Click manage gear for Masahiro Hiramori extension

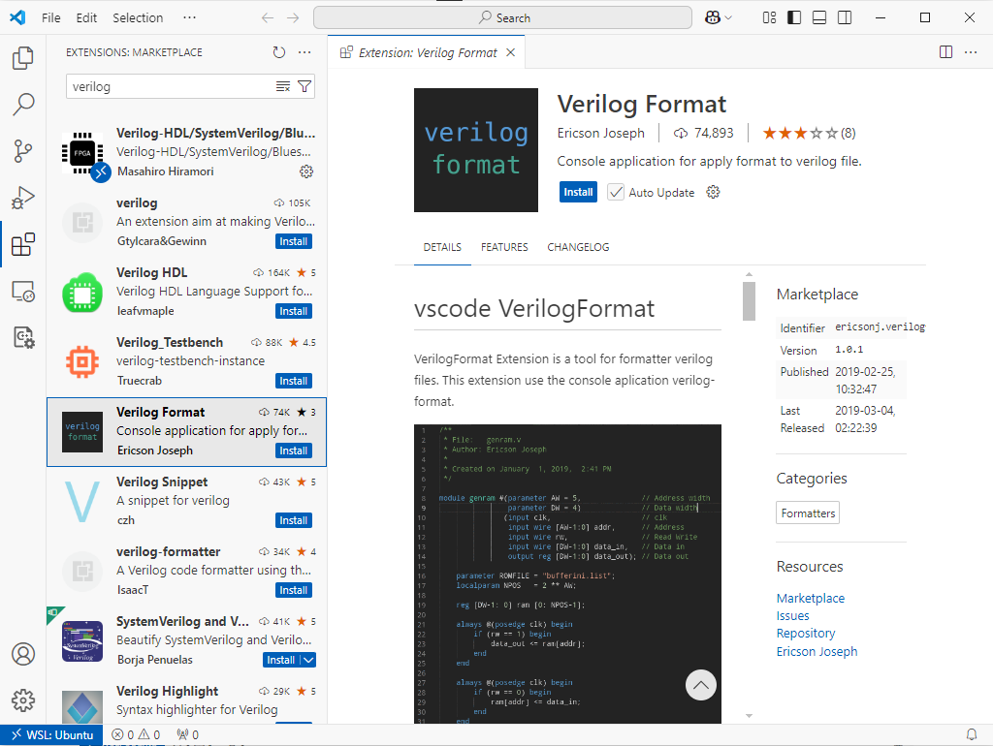tap(306, 171)
